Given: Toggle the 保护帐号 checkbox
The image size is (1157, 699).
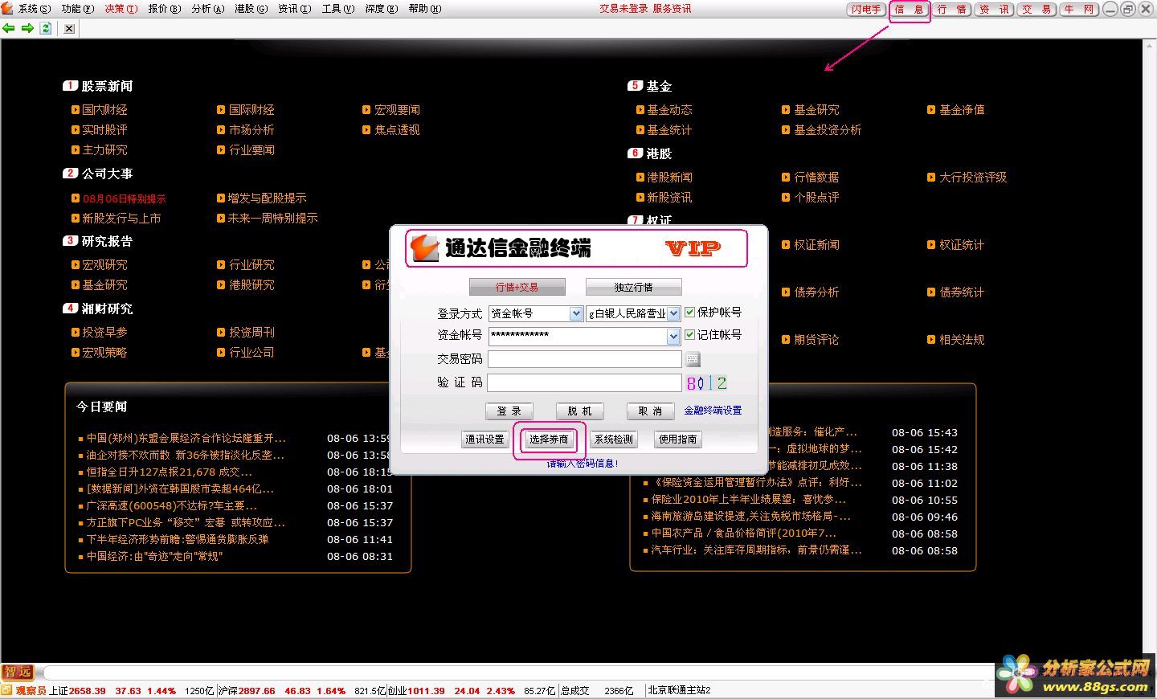Looking at the screenshot, I should (689, 313).
